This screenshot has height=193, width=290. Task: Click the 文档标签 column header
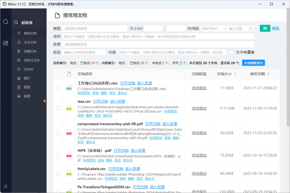click(x=199, y=74)
